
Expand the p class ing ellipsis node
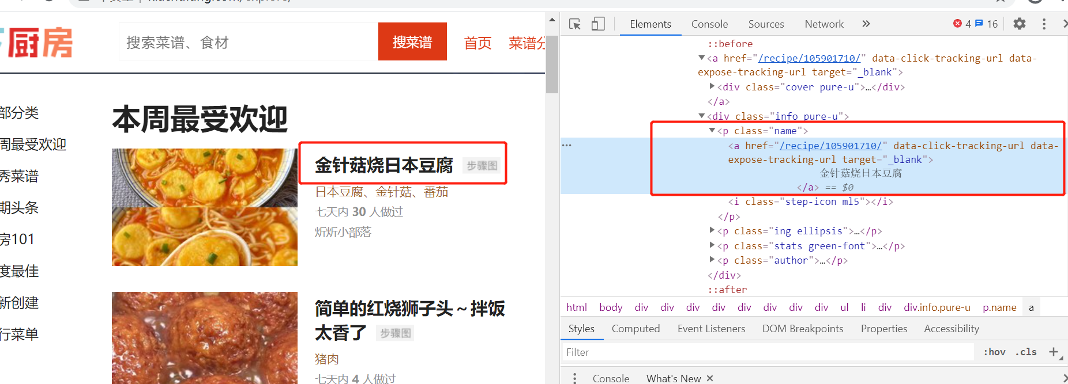712,230
